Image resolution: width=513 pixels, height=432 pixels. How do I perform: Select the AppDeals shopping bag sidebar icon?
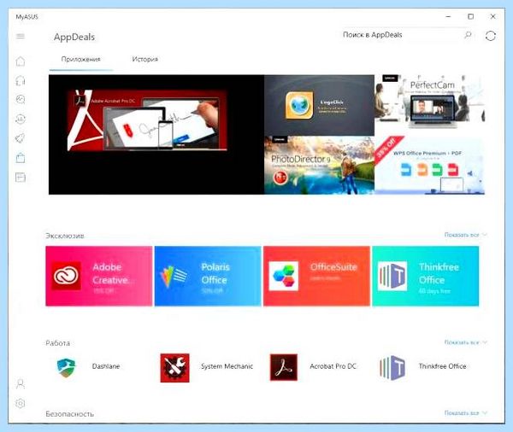click(21, 158)
